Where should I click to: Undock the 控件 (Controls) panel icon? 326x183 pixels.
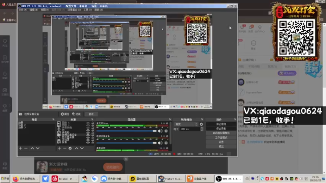click(x=235, y=120)
